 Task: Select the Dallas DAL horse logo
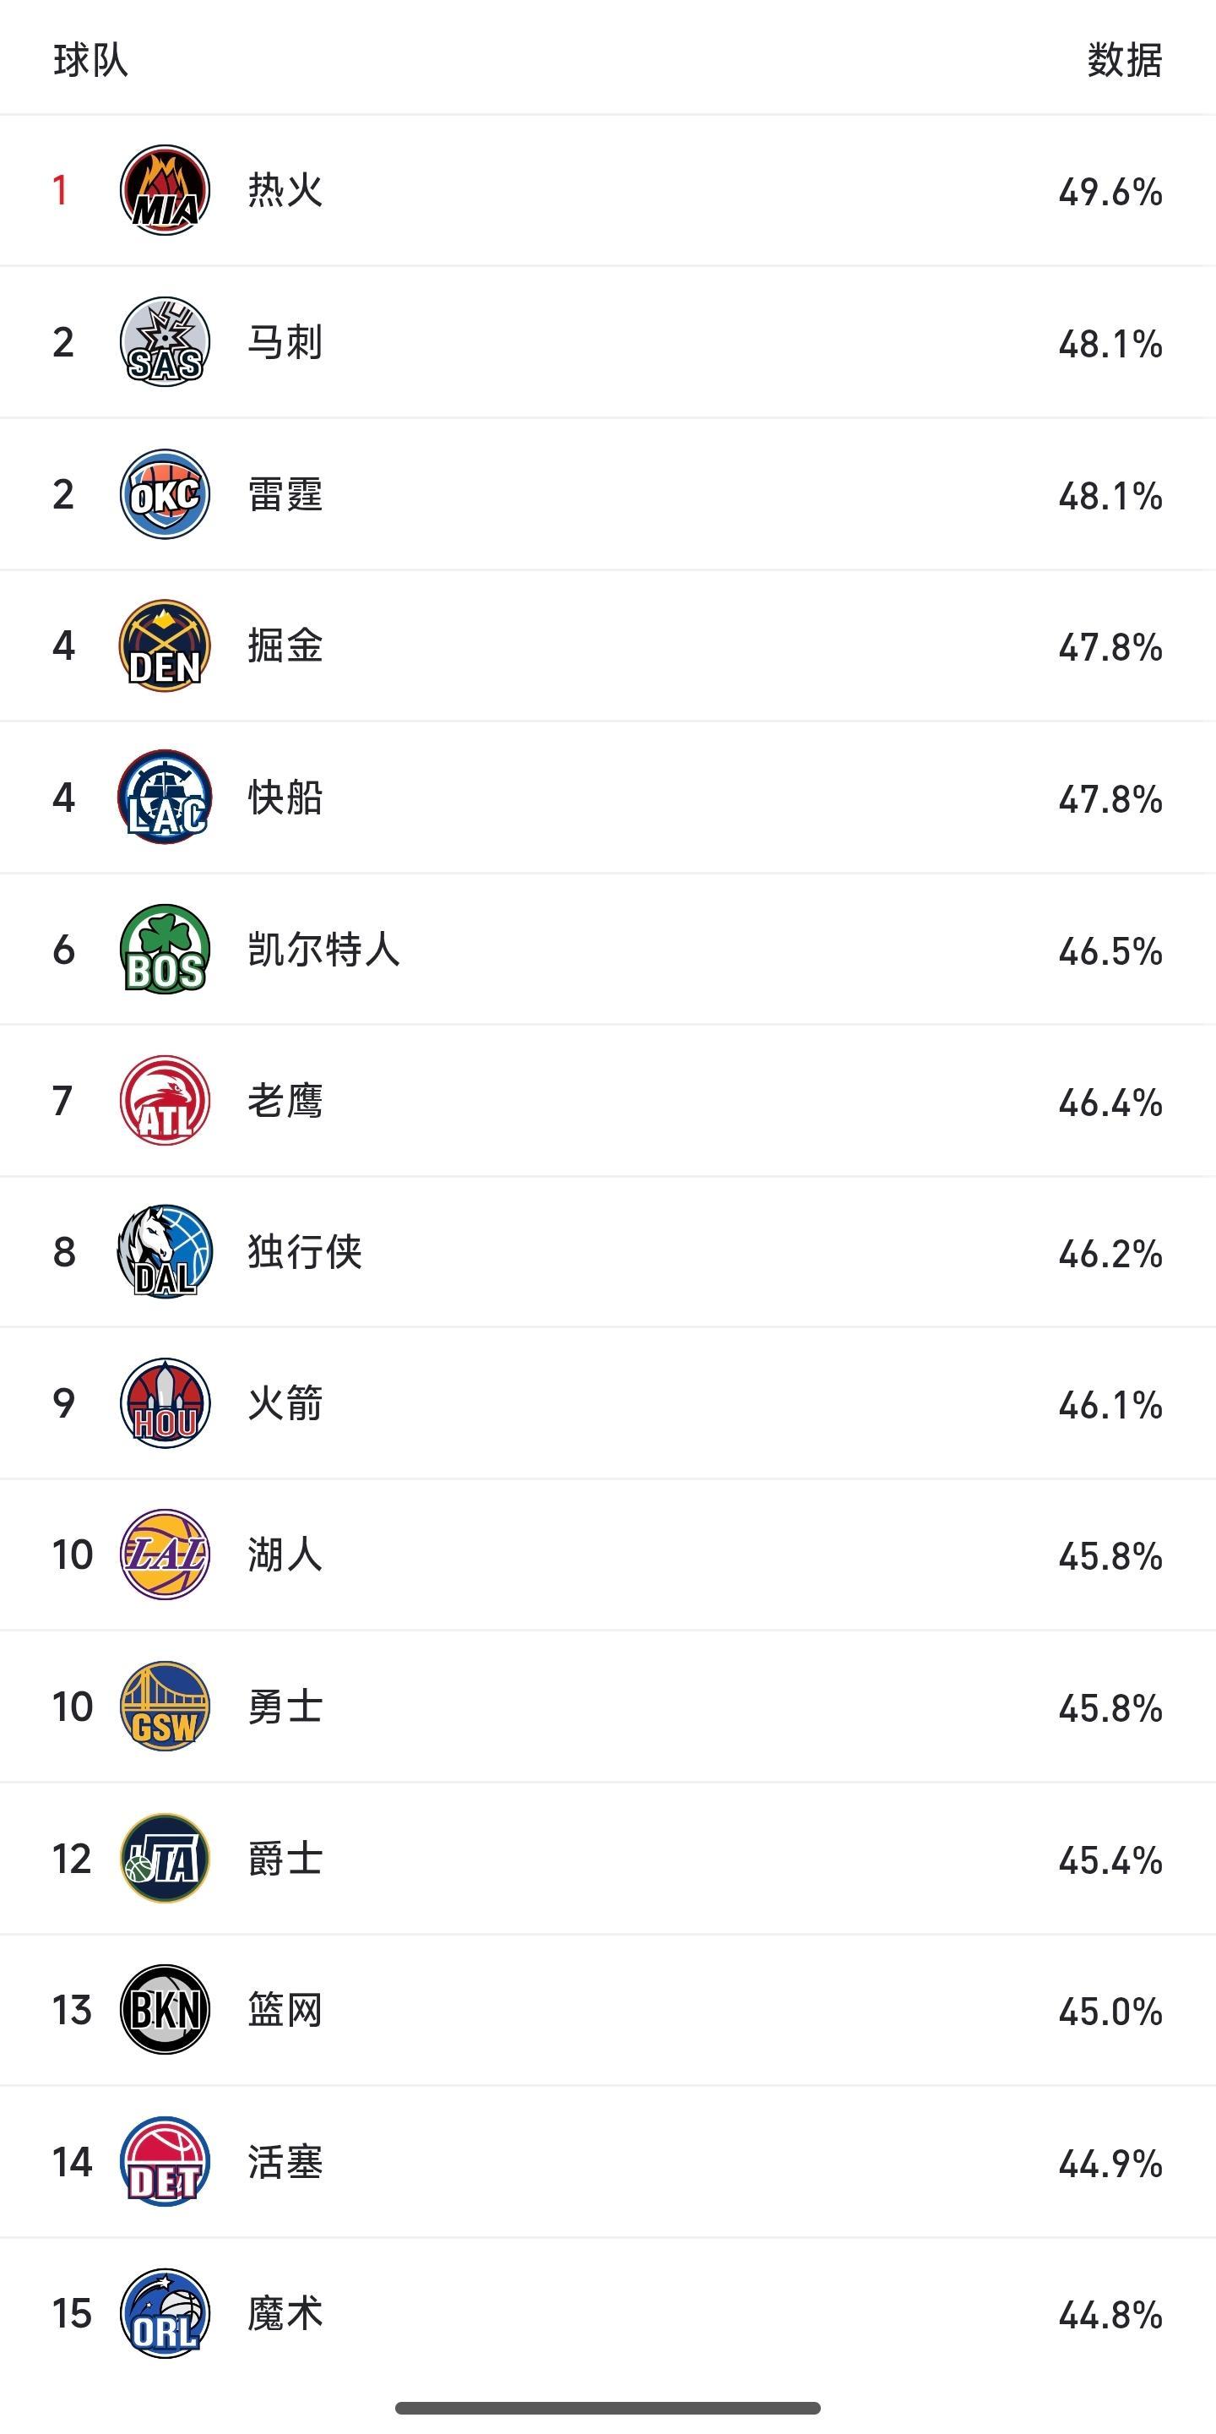166,1252
